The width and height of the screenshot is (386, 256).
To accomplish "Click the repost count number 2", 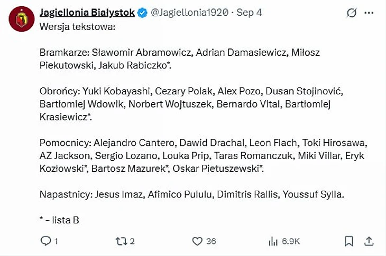I will 132,241.
